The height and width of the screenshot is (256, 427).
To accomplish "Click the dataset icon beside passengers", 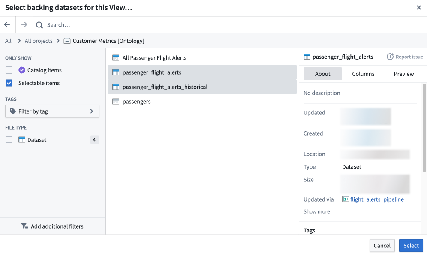I will pyautogui.click(x=116, y=102).
